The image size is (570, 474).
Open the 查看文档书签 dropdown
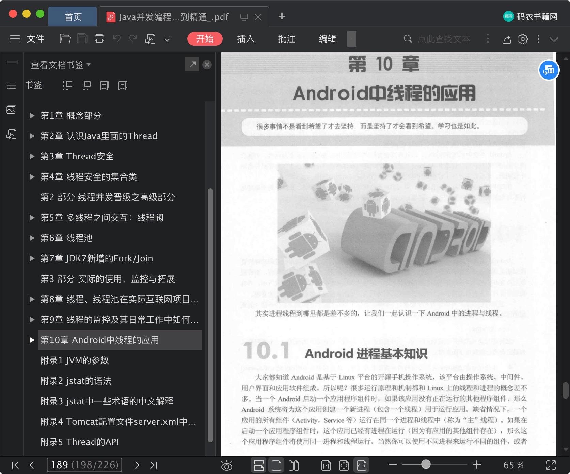[x=61, y=65]
